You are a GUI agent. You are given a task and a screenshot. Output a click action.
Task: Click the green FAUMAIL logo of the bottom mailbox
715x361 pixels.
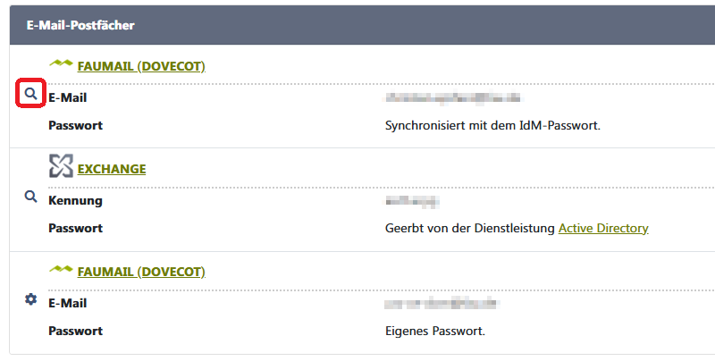coord(60,270)
